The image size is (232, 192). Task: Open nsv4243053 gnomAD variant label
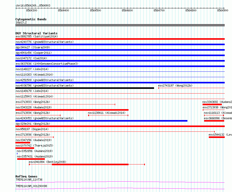[x=45, y=118]
